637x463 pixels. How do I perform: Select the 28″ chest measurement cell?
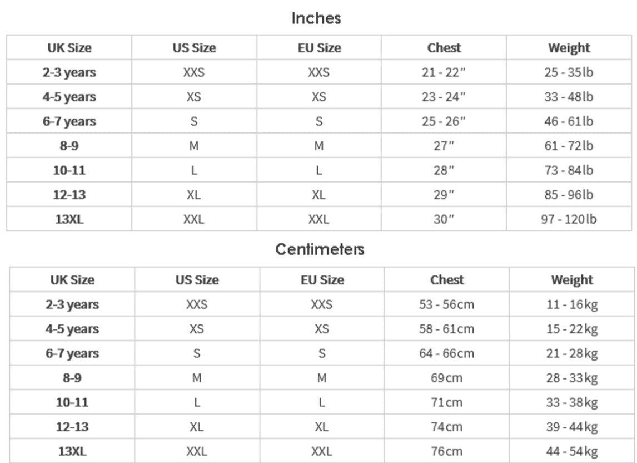pyautogui.click(x=444, y=170)
